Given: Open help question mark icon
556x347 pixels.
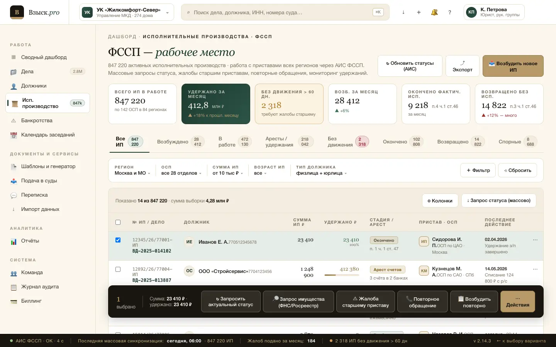Looking at the screenshot, I should click(450, 12).
